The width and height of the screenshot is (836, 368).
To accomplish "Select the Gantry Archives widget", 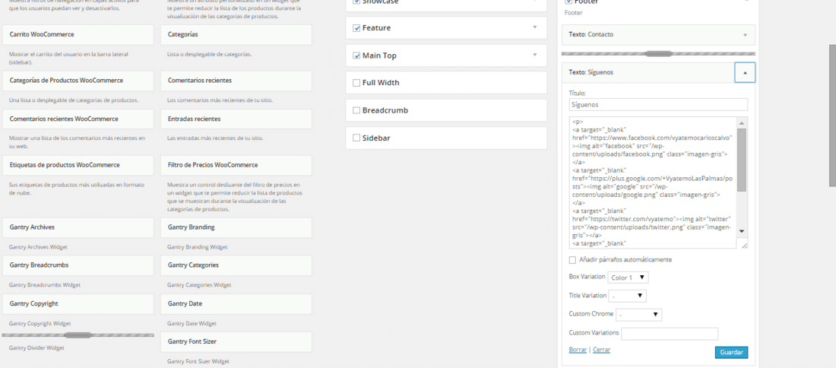I will click(x=78, y=227).
